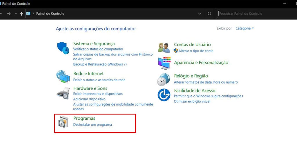The height and width of the screenshot is (167, 297).
Task: Open the Hardware e Sons category
Action: [x=90, y=88]
